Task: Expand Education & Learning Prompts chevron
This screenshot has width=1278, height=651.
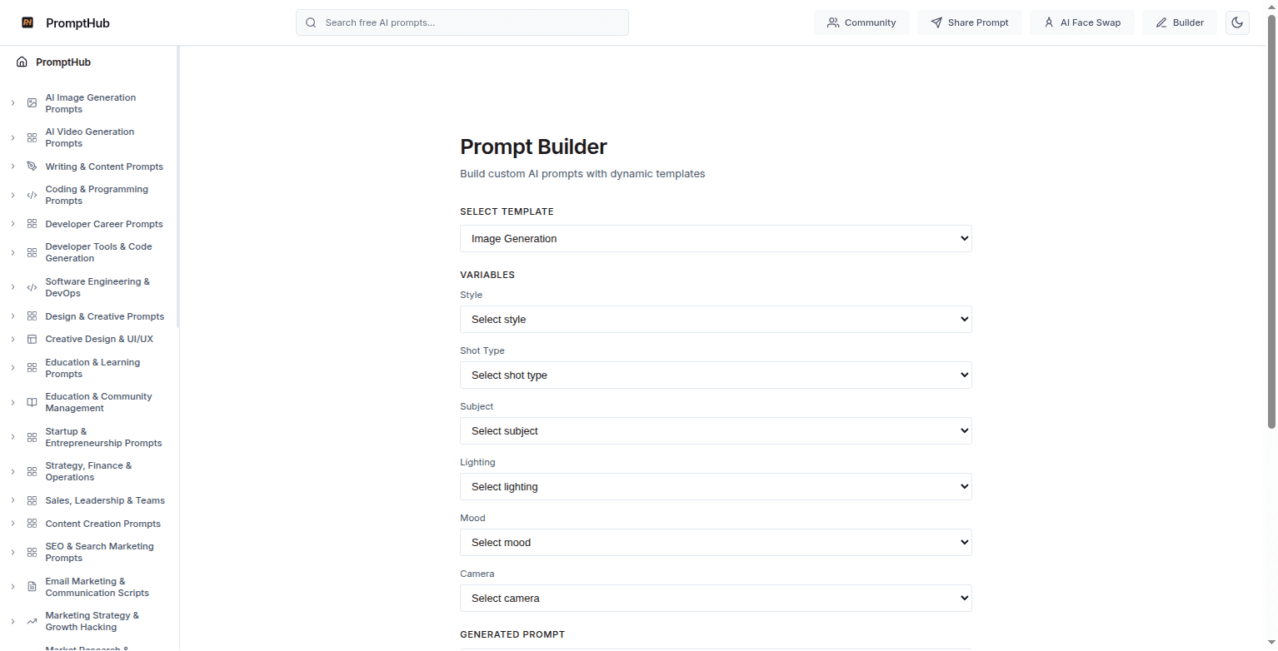Action: coord(12,368)
